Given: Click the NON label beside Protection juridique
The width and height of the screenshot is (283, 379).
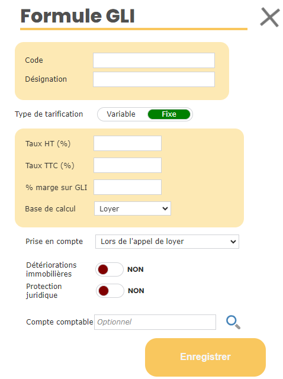Looking at the screenshot, I should [136, 291].
